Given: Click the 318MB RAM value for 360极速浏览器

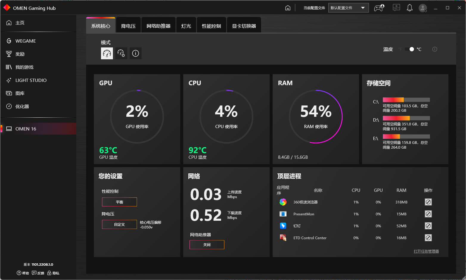Looking at the screenshot, I should click(x=401, y=202).
